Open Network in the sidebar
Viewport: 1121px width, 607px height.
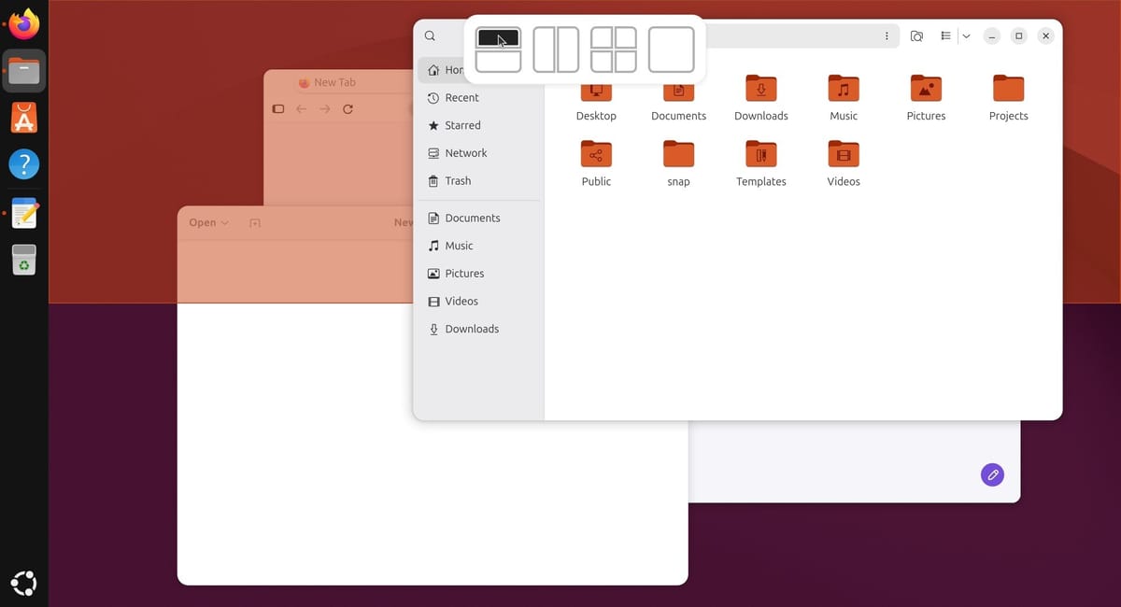pyautogui.click(x=478, y=153)
